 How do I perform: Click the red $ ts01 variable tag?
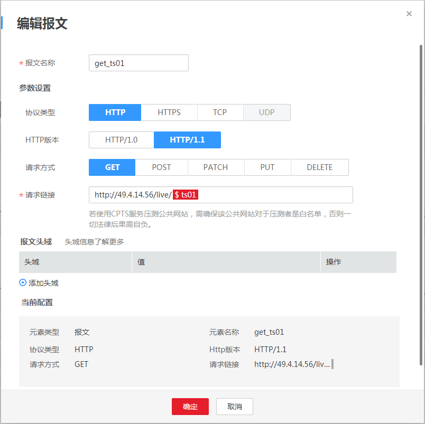(x=186, y=195)
